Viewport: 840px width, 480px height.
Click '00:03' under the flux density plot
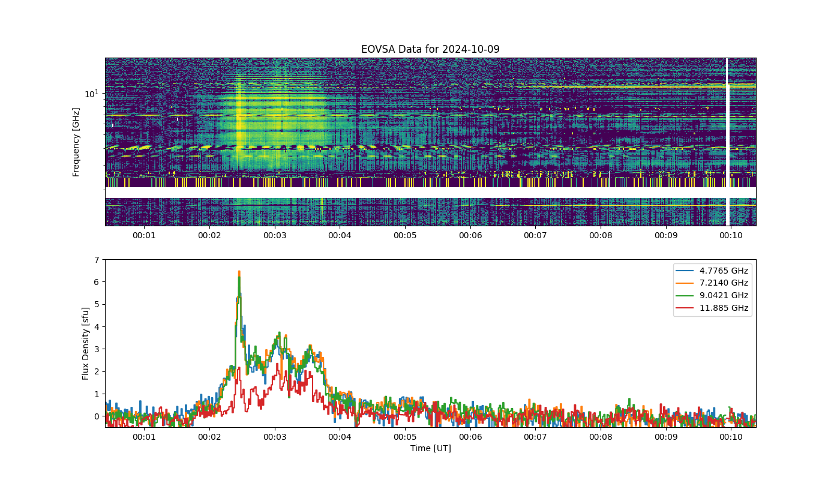[275, 437]
